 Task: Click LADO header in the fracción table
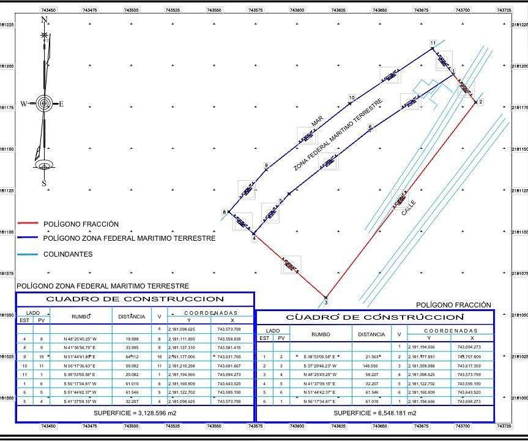coord(273,331)
